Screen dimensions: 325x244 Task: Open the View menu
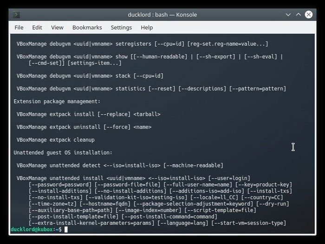pyautogui.click(x=57, y=27)
